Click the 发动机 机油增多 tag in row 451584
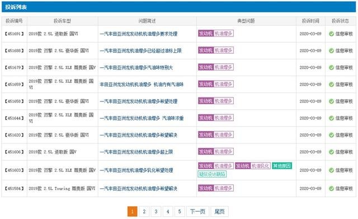The image size is (358, 219). coord(216,188)
